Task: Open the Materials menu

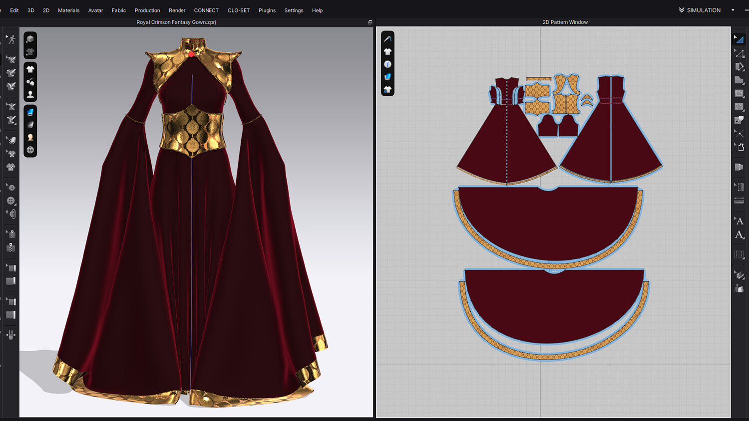Action: pyautogui.click(x=68, y=10)
